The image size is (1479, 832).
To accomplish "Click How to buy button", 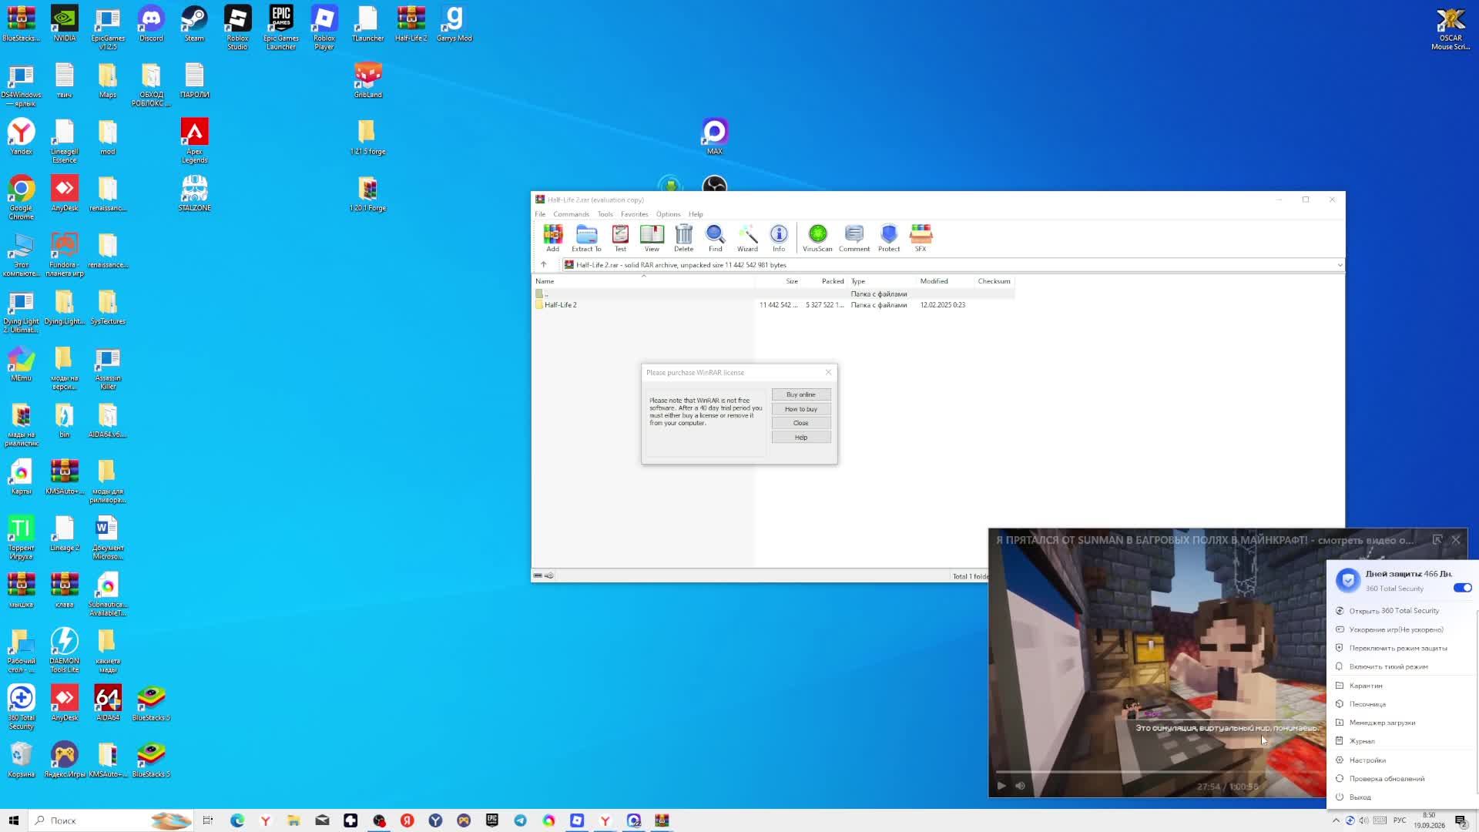I will [801, 409].
